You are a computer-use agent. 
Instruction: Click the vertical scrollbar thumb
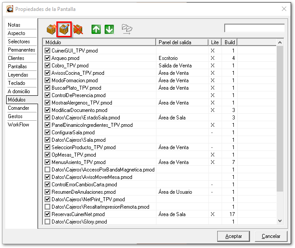280,119
